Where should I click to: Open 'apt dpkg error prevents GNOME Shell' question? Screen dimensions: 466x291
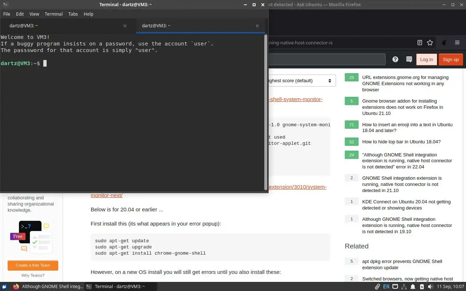(x=402, y=264)
